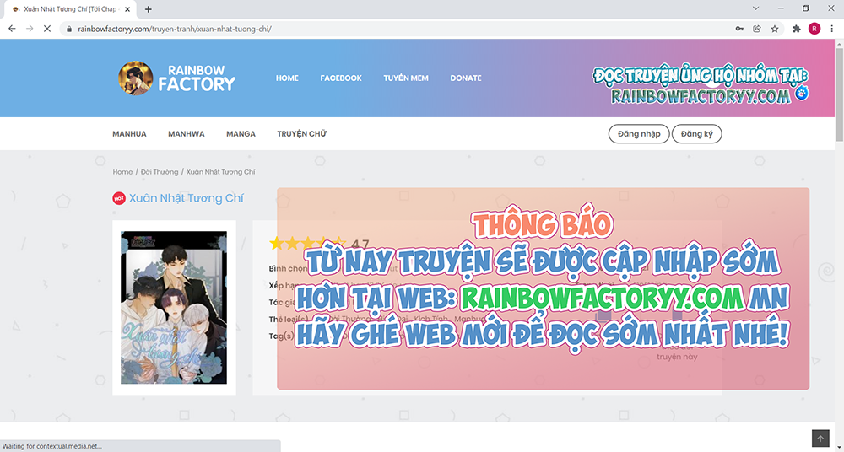Go back to the previous page
This screenshot has height=452, width=844.
[x=12, y=28]
